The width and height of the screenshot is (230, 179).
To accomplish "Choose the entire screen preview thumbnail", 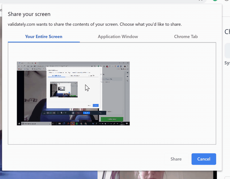I will pos(73,93).
